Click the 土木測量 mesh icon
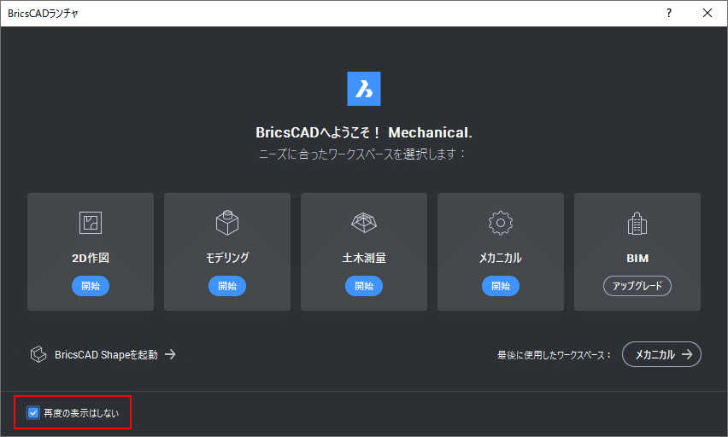Image resolution: width=728 pixels, height=437 pixels. pyautogui.click(x=364, y=223)
